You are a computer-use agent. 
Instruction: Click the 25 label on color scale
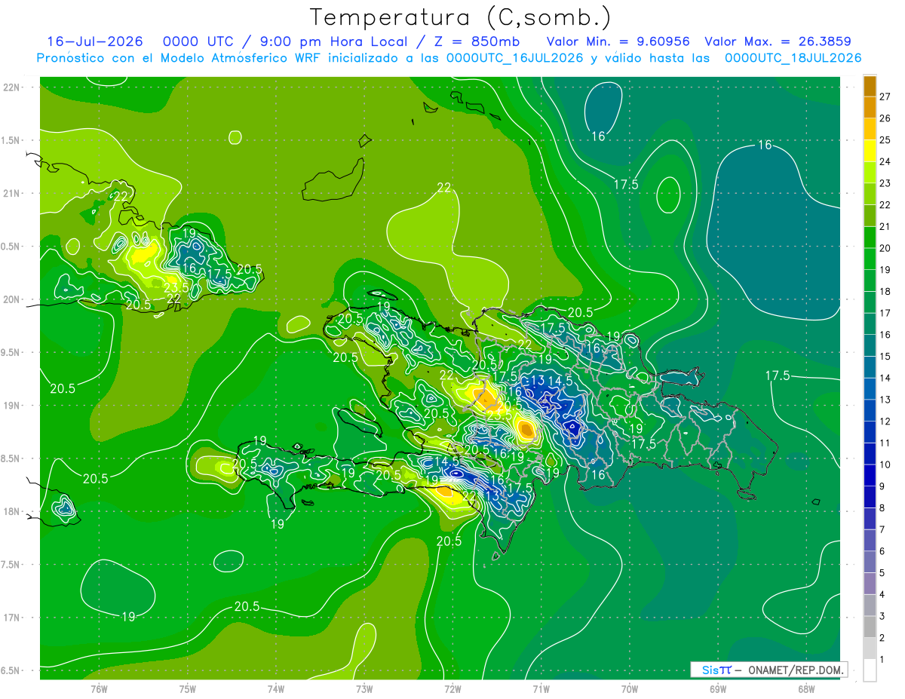coord(885,139)
